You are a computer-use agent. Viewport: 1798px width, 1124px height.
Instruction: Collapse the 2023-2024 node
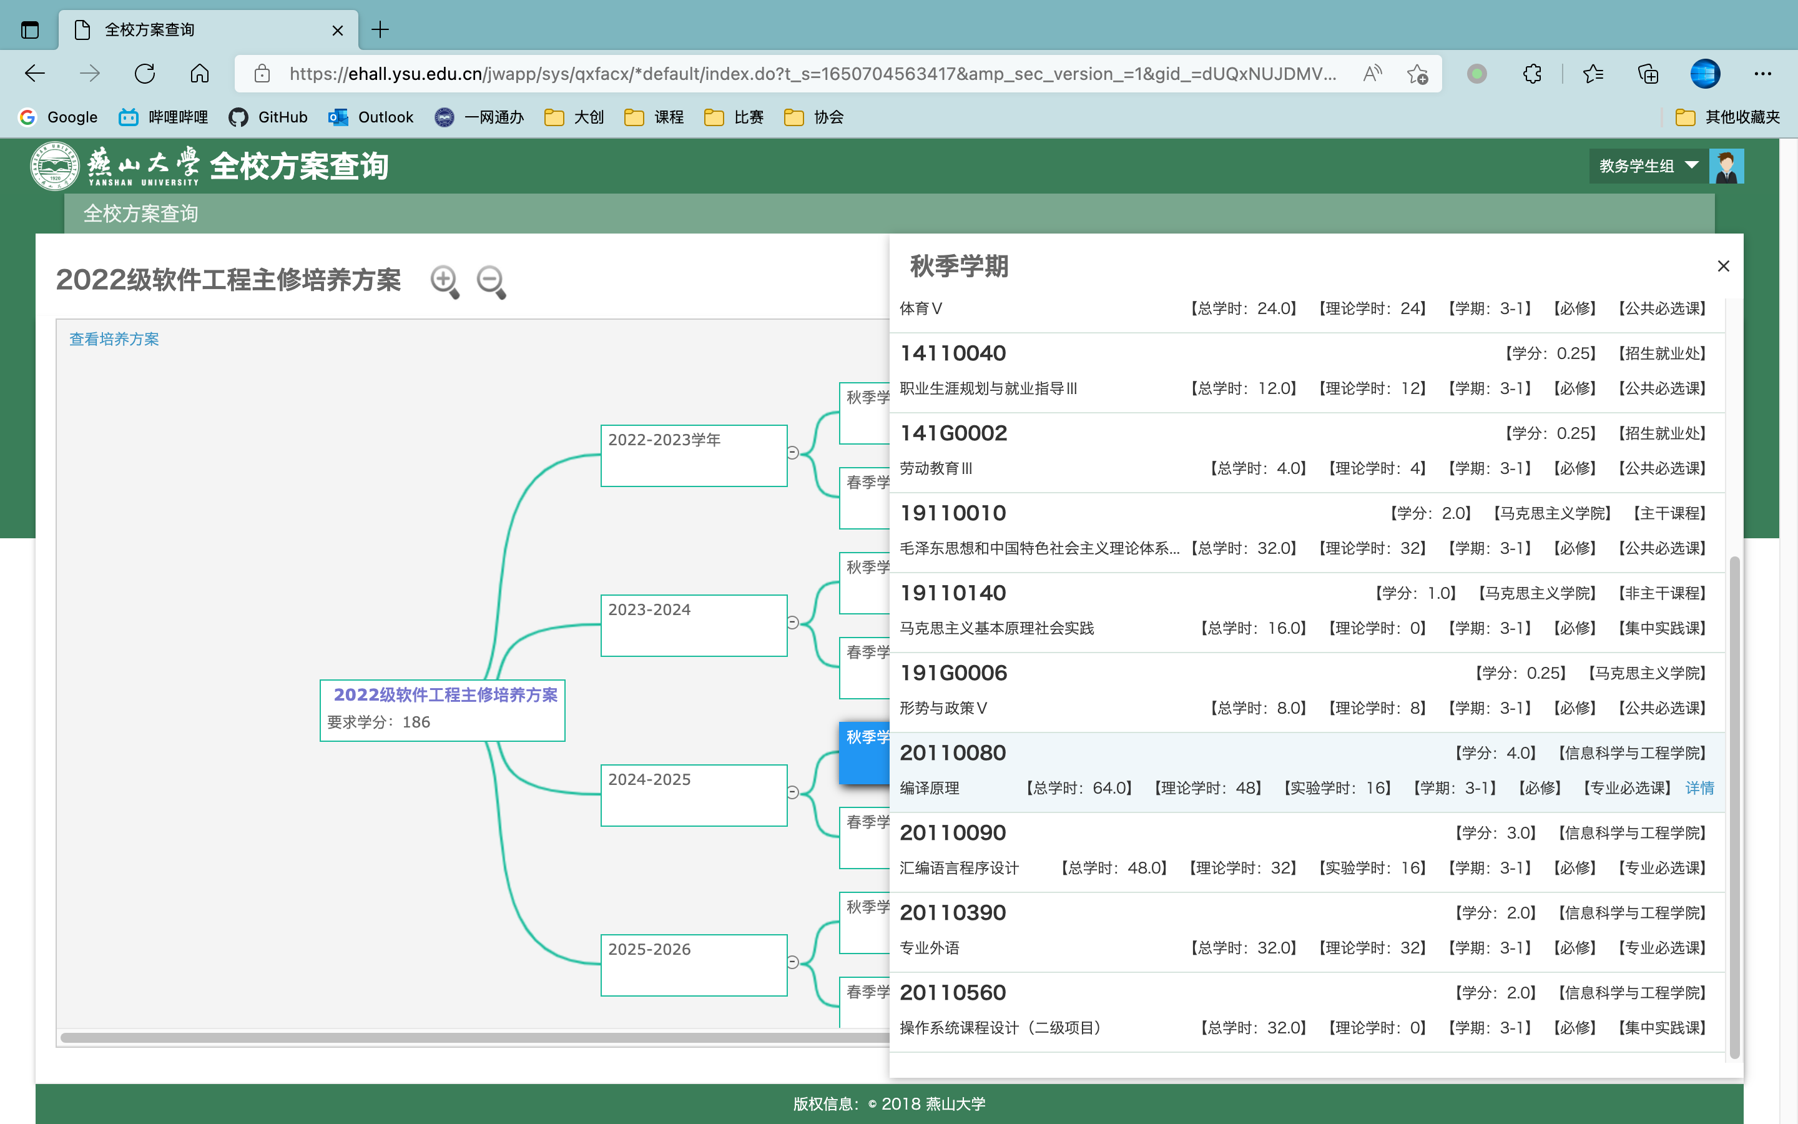coord(793,622)
